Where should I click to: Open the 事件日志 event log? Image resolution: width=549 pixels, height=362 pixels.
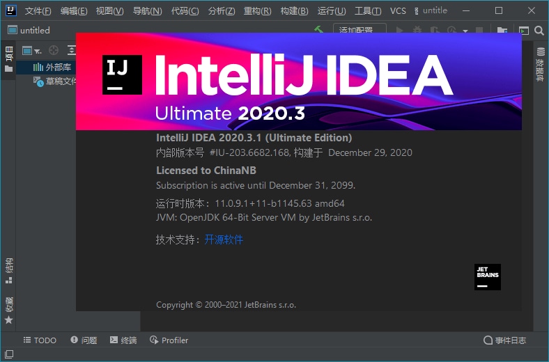click(504, 340)
